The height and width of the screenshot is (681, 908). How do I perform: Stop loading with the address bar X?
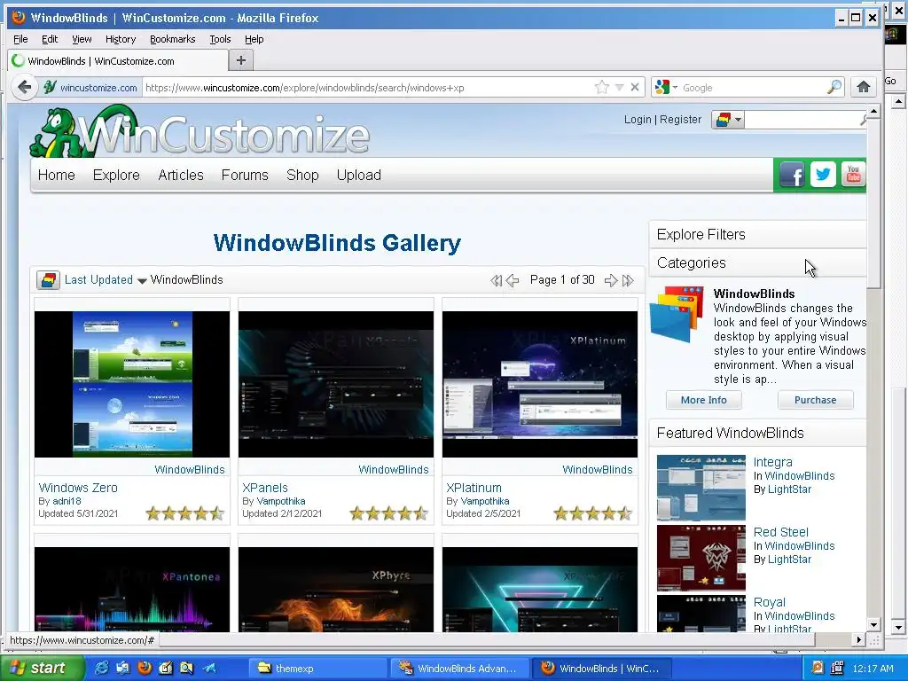635,88
